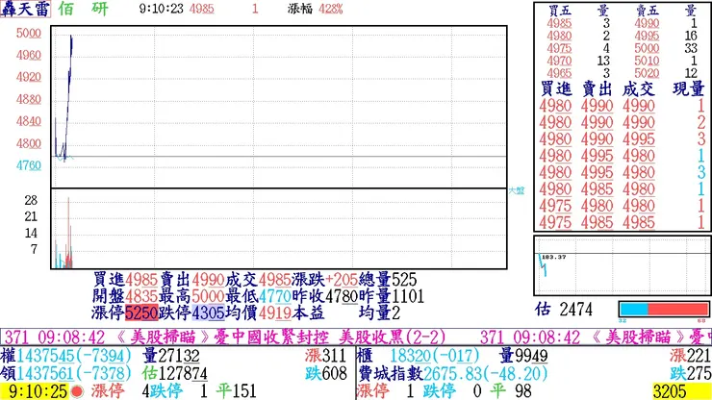Click the intraday price line peak near 5000
This screenshot has width=712, height=400.
click(71, 37)
